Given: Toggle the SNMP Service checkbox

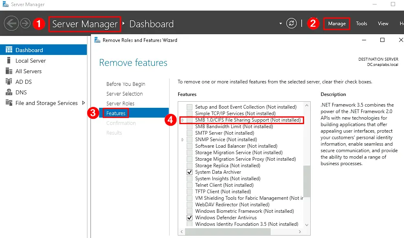Looking at the screenshot, I should (x=190, y=140).
